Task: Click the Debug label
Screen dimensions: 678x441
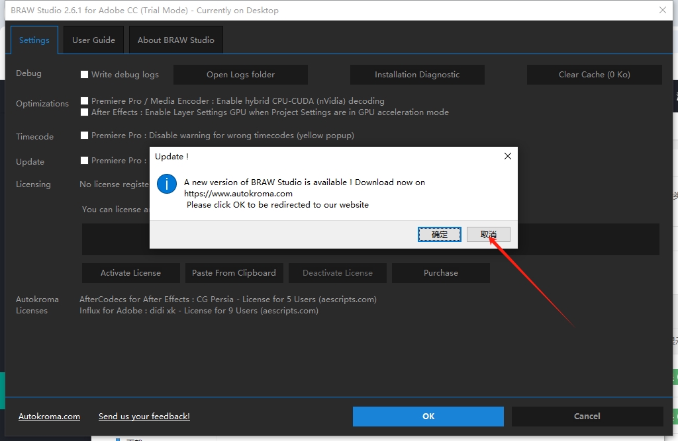Action: [x=28, y=73]
